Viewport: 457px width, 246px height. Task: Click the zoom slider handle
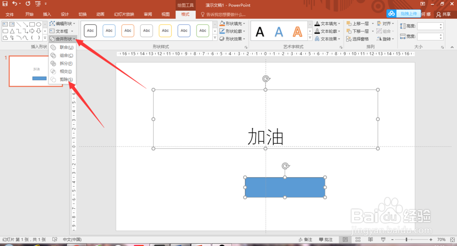tap(406, 239)
